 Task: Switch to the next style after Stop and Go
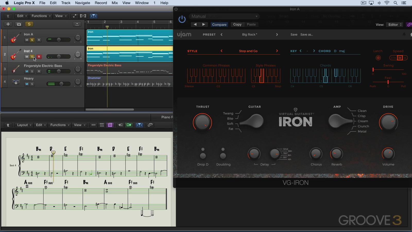(277, 51)
